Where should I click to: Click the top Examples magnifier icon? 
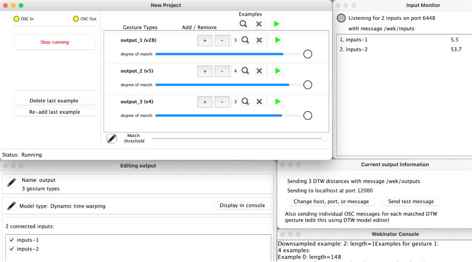point(243,24)
